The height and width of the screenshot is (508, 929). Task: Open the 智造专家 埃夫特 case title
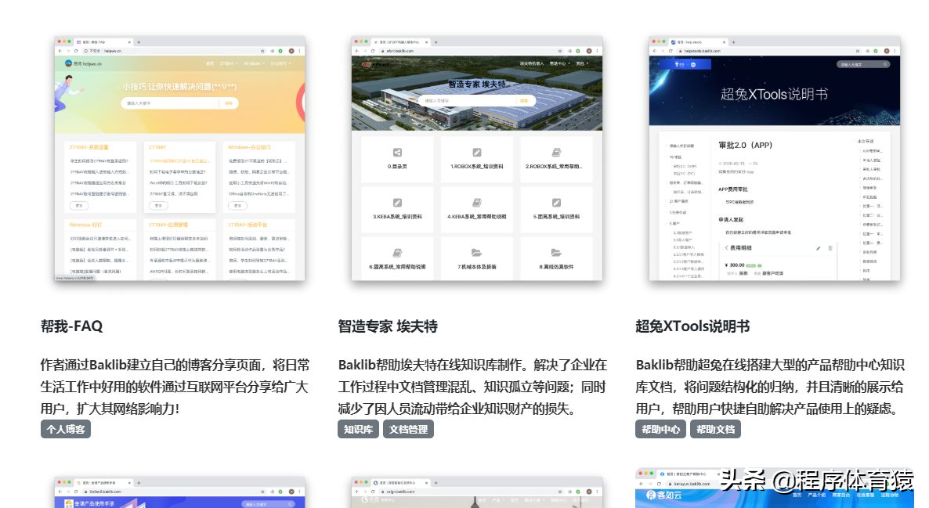point(388,326)
